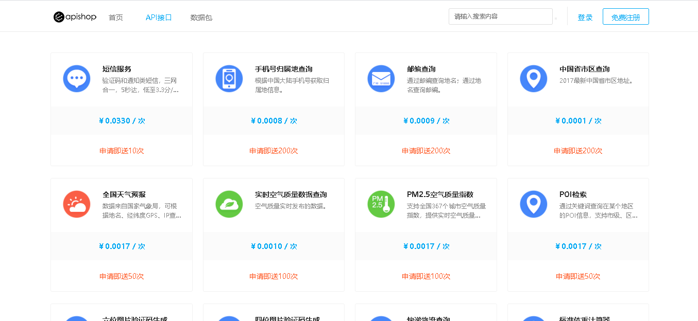Focus the 请输入搜索内容 search field

click(500, 16)
